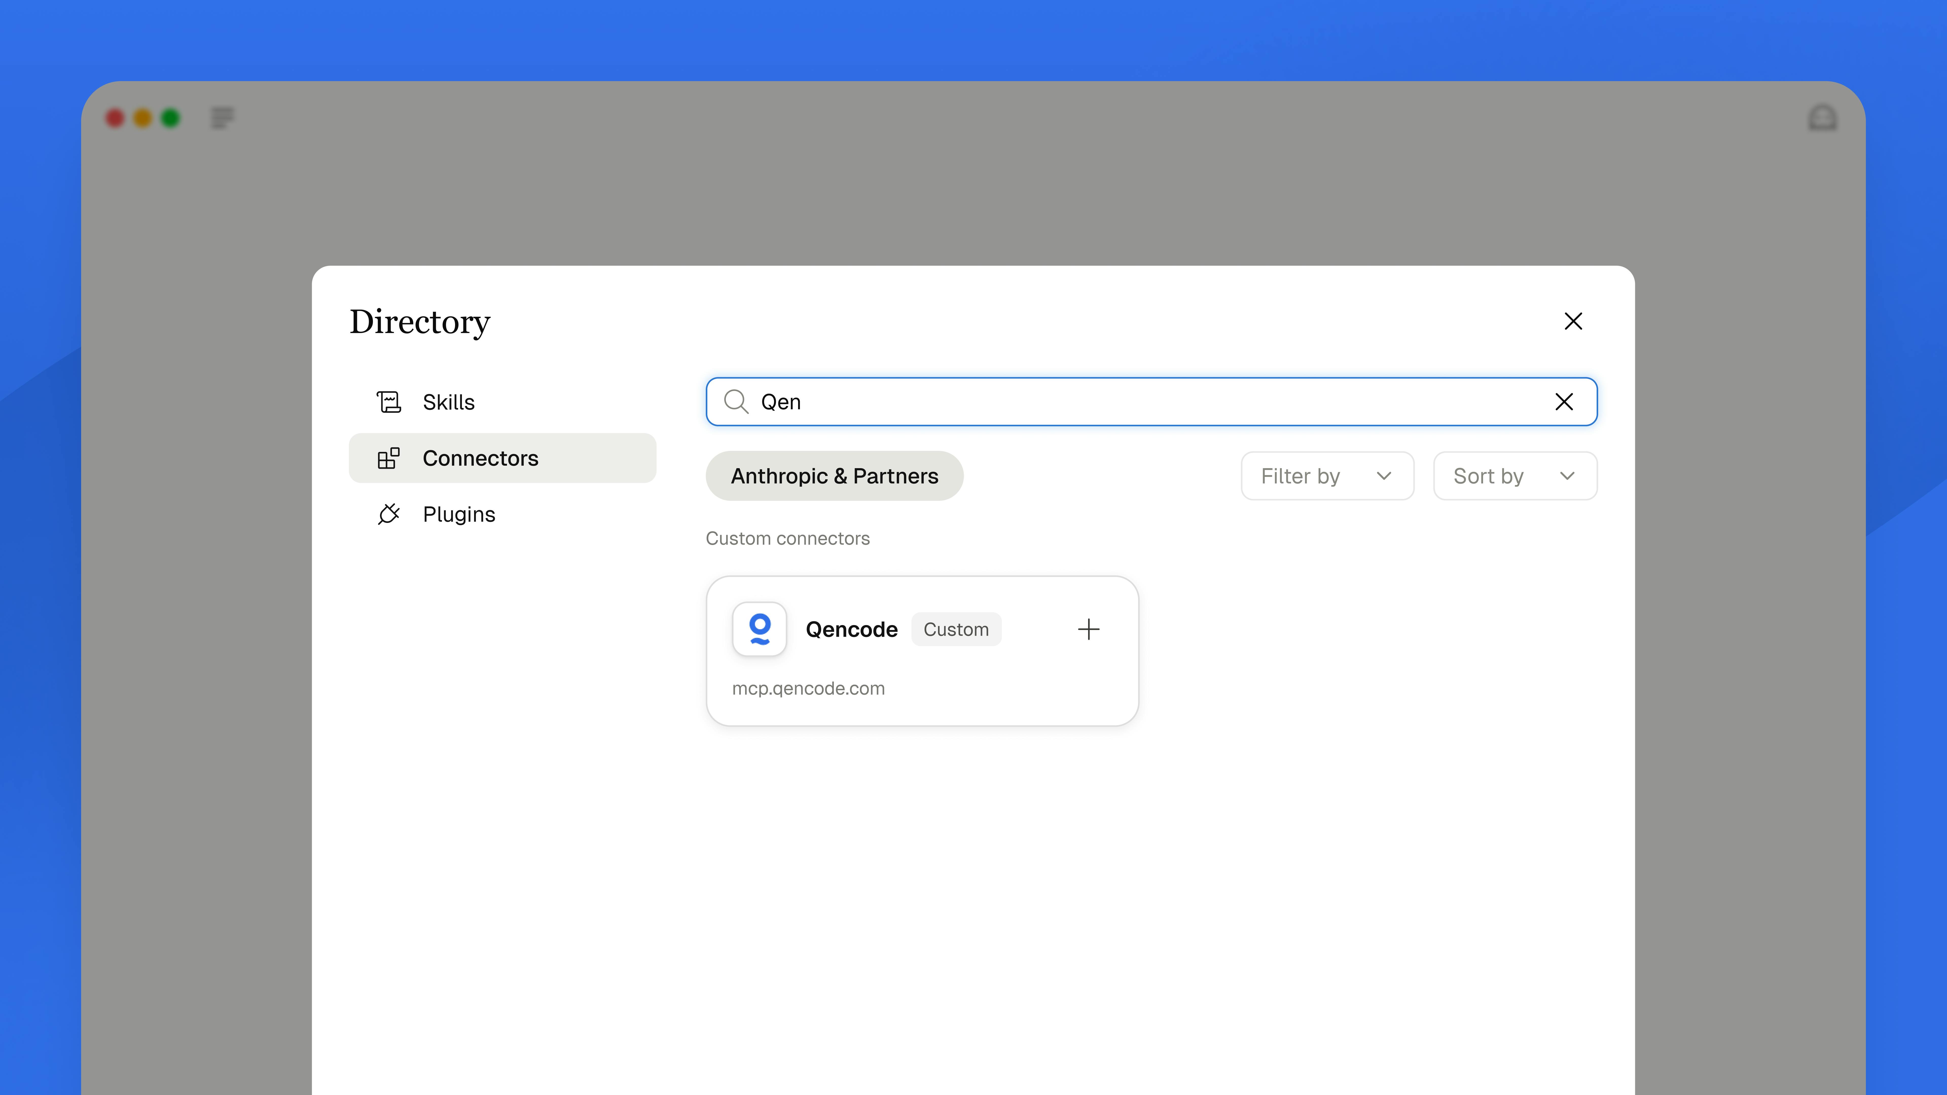This screenshot has height=1095, width=1947.
Task: Close the Directory dialog
Action: (1573, 321)
